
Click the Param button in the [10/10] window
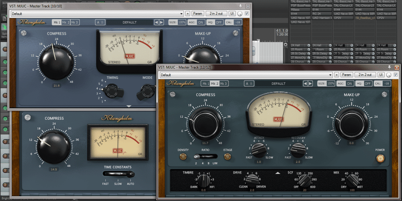coord(197,14)
